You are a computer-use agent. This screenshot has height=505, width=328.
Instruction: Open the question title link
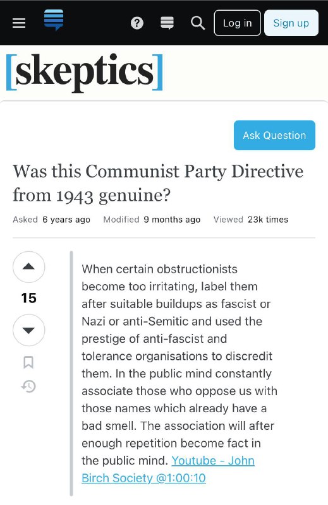158,183
